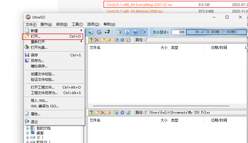
Task: Click the rename icon in local pane toolbar
Action: 108,112
